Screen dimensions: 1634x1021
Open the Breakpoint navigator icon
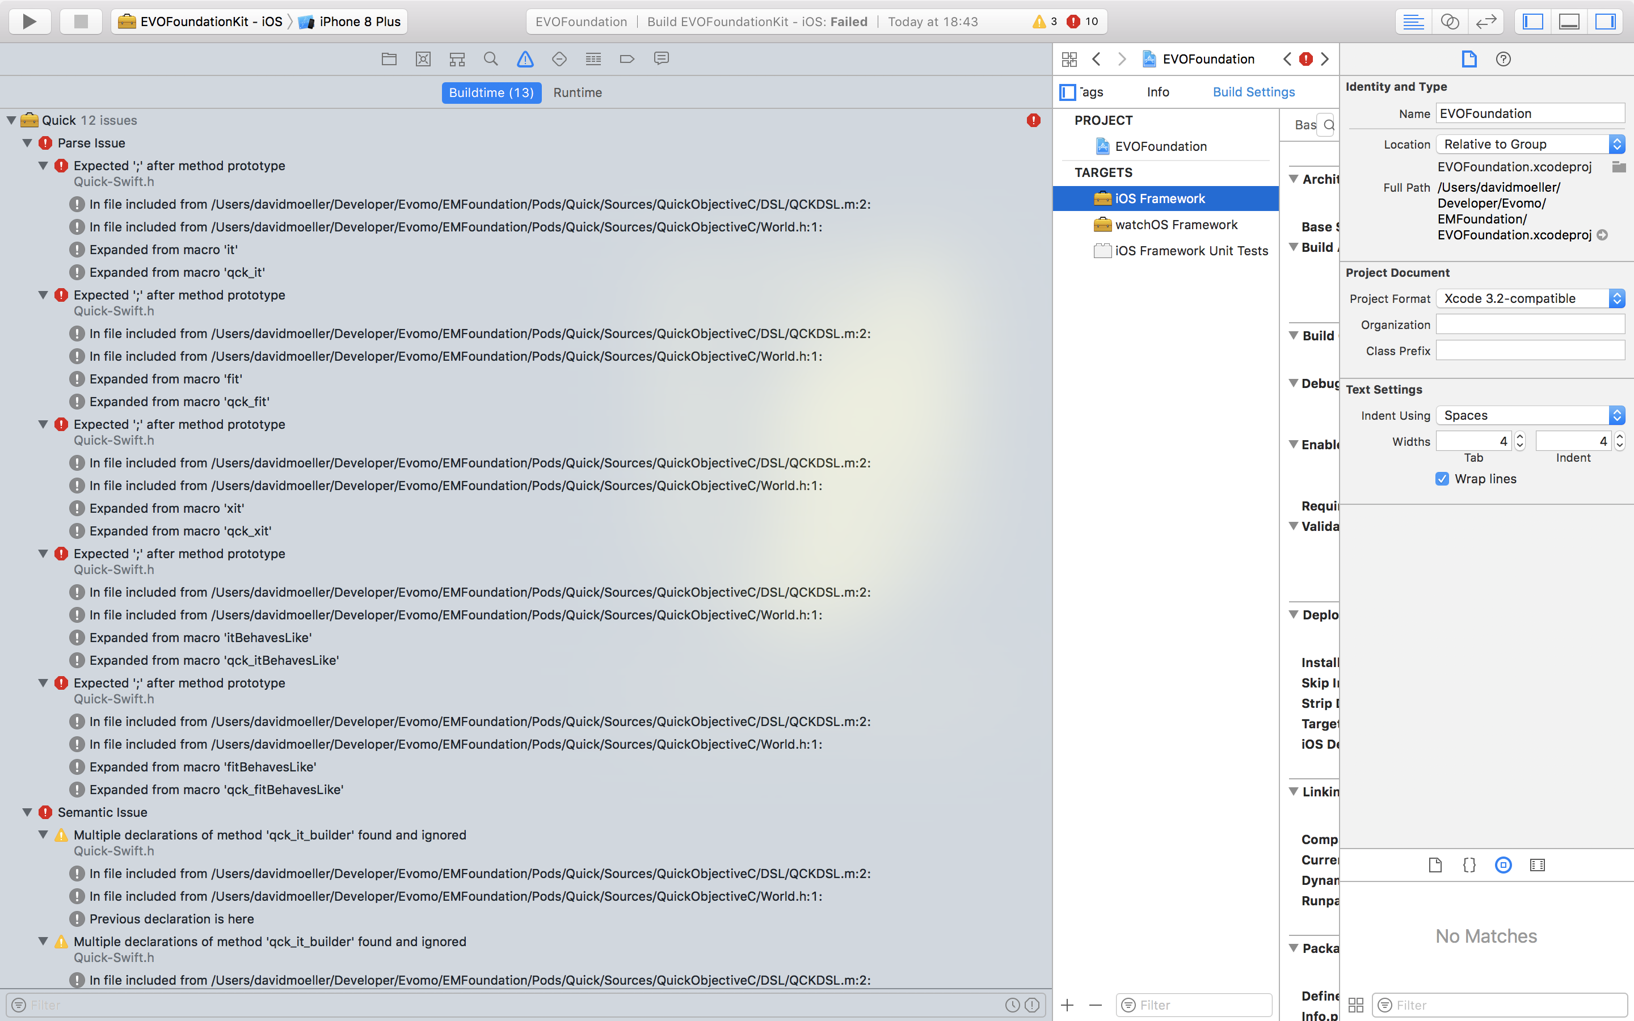pyautogui.click(x=628, y=59)
